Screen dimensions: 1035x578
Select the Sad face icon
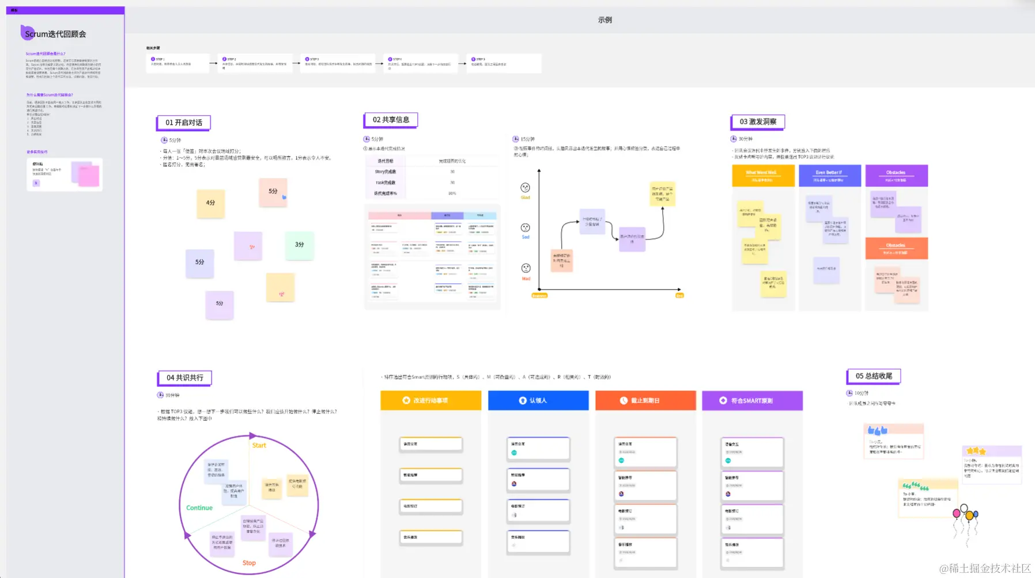525,228
